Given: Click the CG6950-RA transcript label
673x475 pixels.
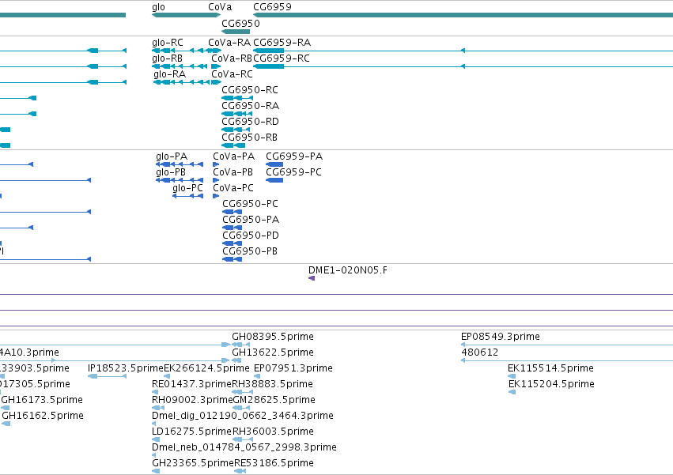Looking at the screenshot, I should coord(250,106).
